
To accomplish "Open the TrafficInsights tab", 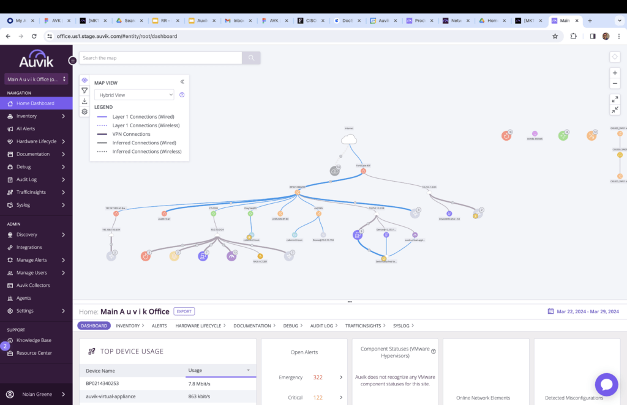I will (365, 326).
